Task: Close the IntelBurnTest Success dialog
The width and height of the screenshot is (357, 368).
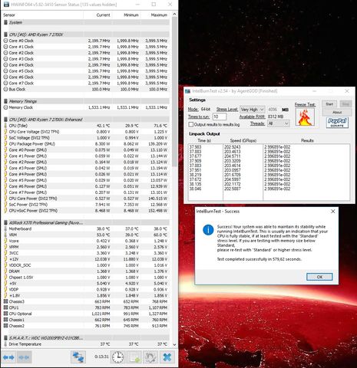Action: tap(332, 212)
